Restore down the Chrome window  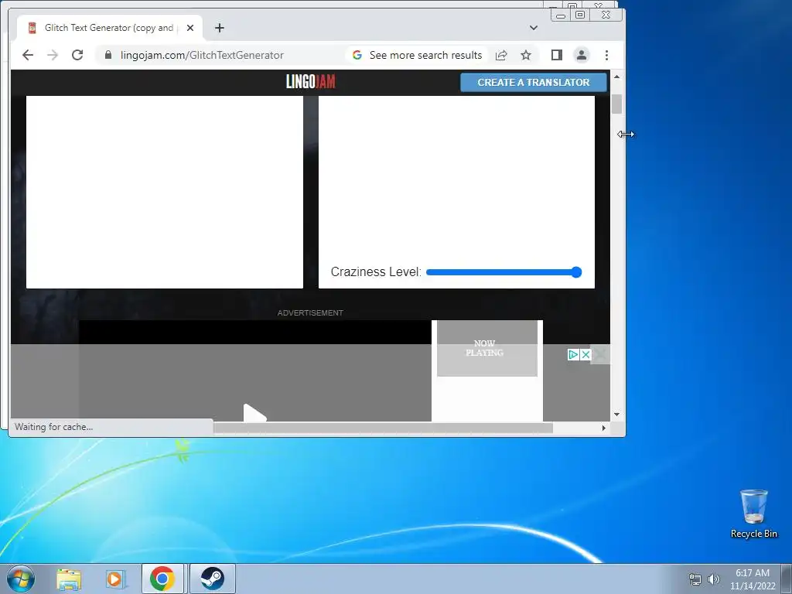point(580,15)
